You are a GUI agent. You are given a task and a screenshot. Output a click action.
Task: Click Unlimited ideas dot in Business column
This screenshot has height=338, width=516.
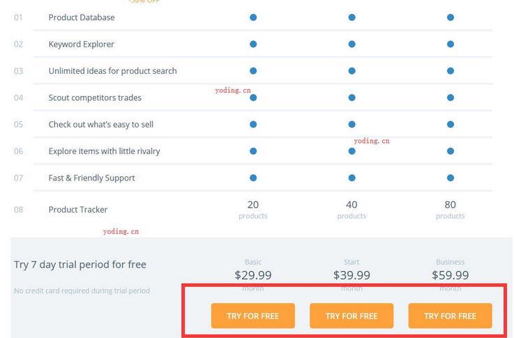click(x=450, y=70)
